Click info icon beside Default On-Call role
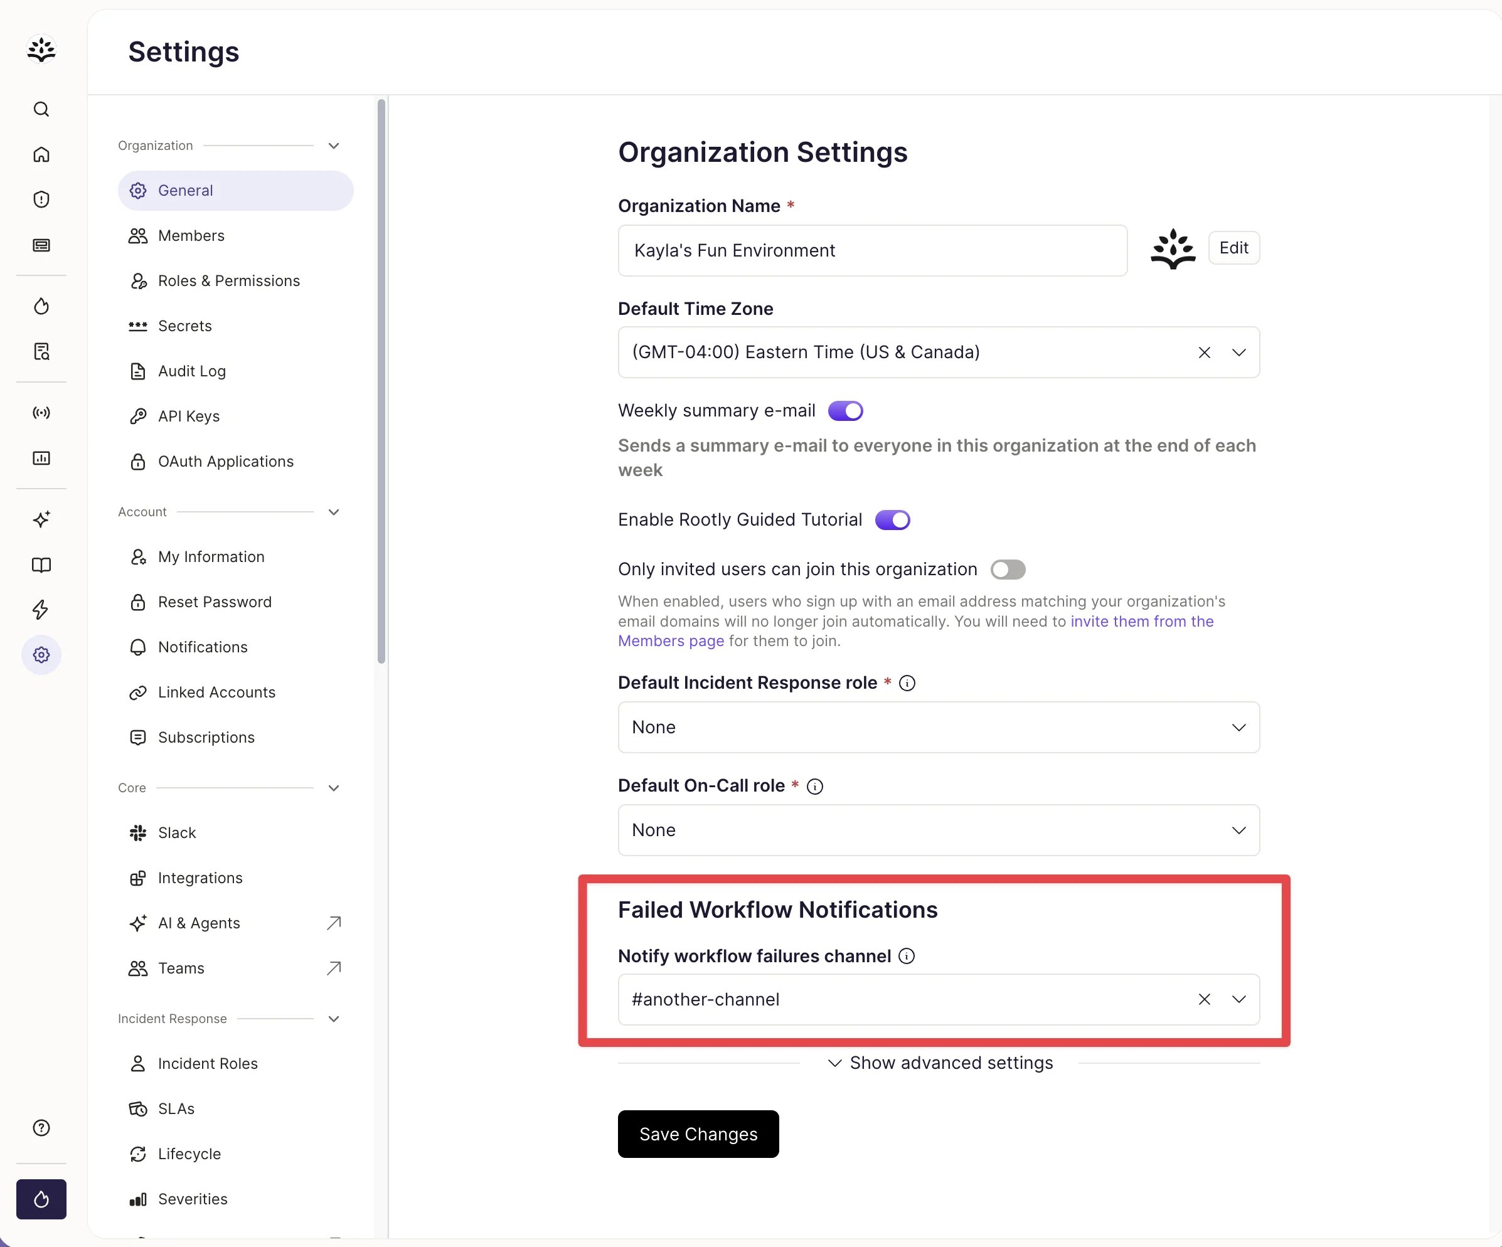Screen dimensions: 1502x1247 point(814,787)
